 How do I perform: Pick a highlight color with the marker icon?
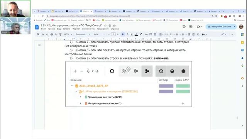[141, 34]
